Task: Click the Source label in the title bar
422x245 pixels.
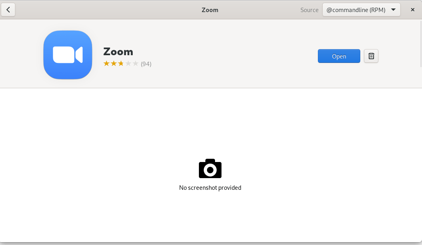Action: (309, 10)
